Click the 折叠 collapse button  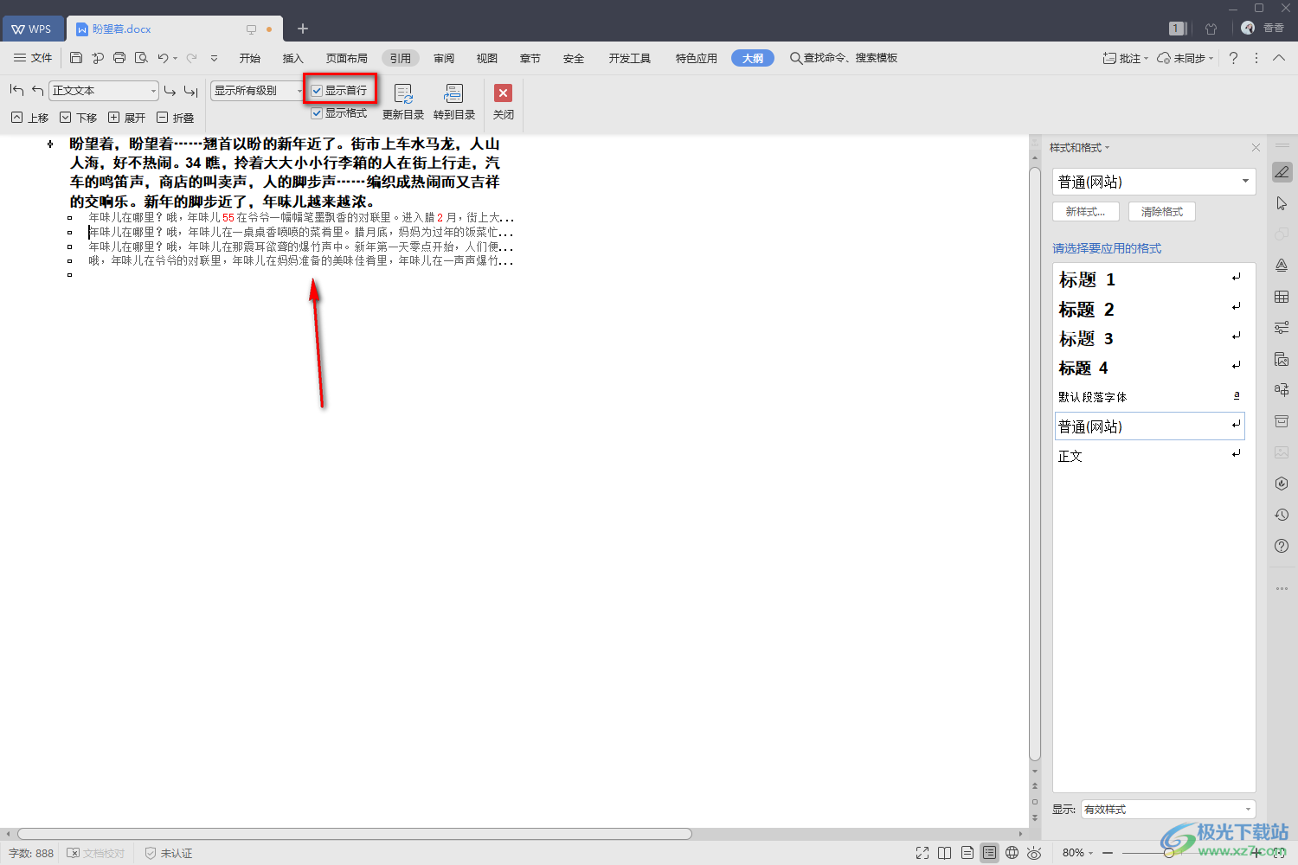pyautogui.click(x=175, y=118)
